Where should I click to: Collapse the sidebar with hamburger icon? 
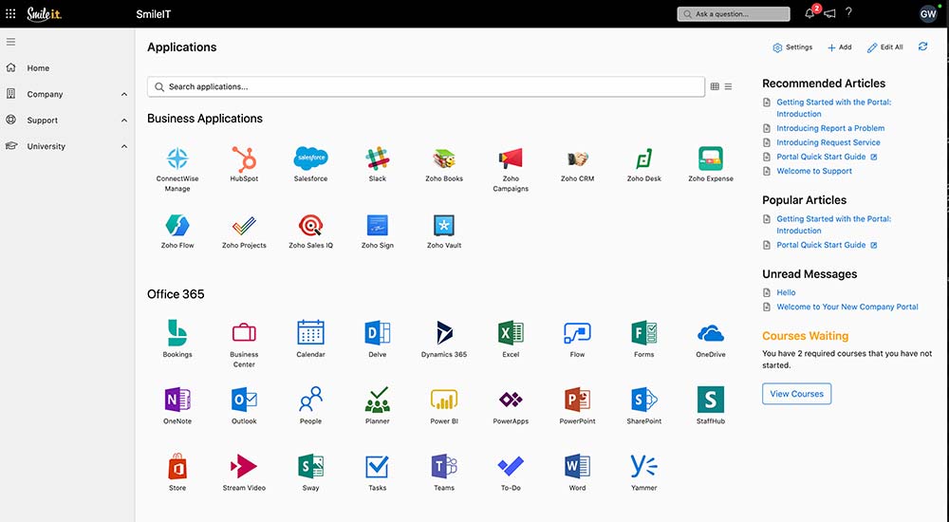pos(10,42)
